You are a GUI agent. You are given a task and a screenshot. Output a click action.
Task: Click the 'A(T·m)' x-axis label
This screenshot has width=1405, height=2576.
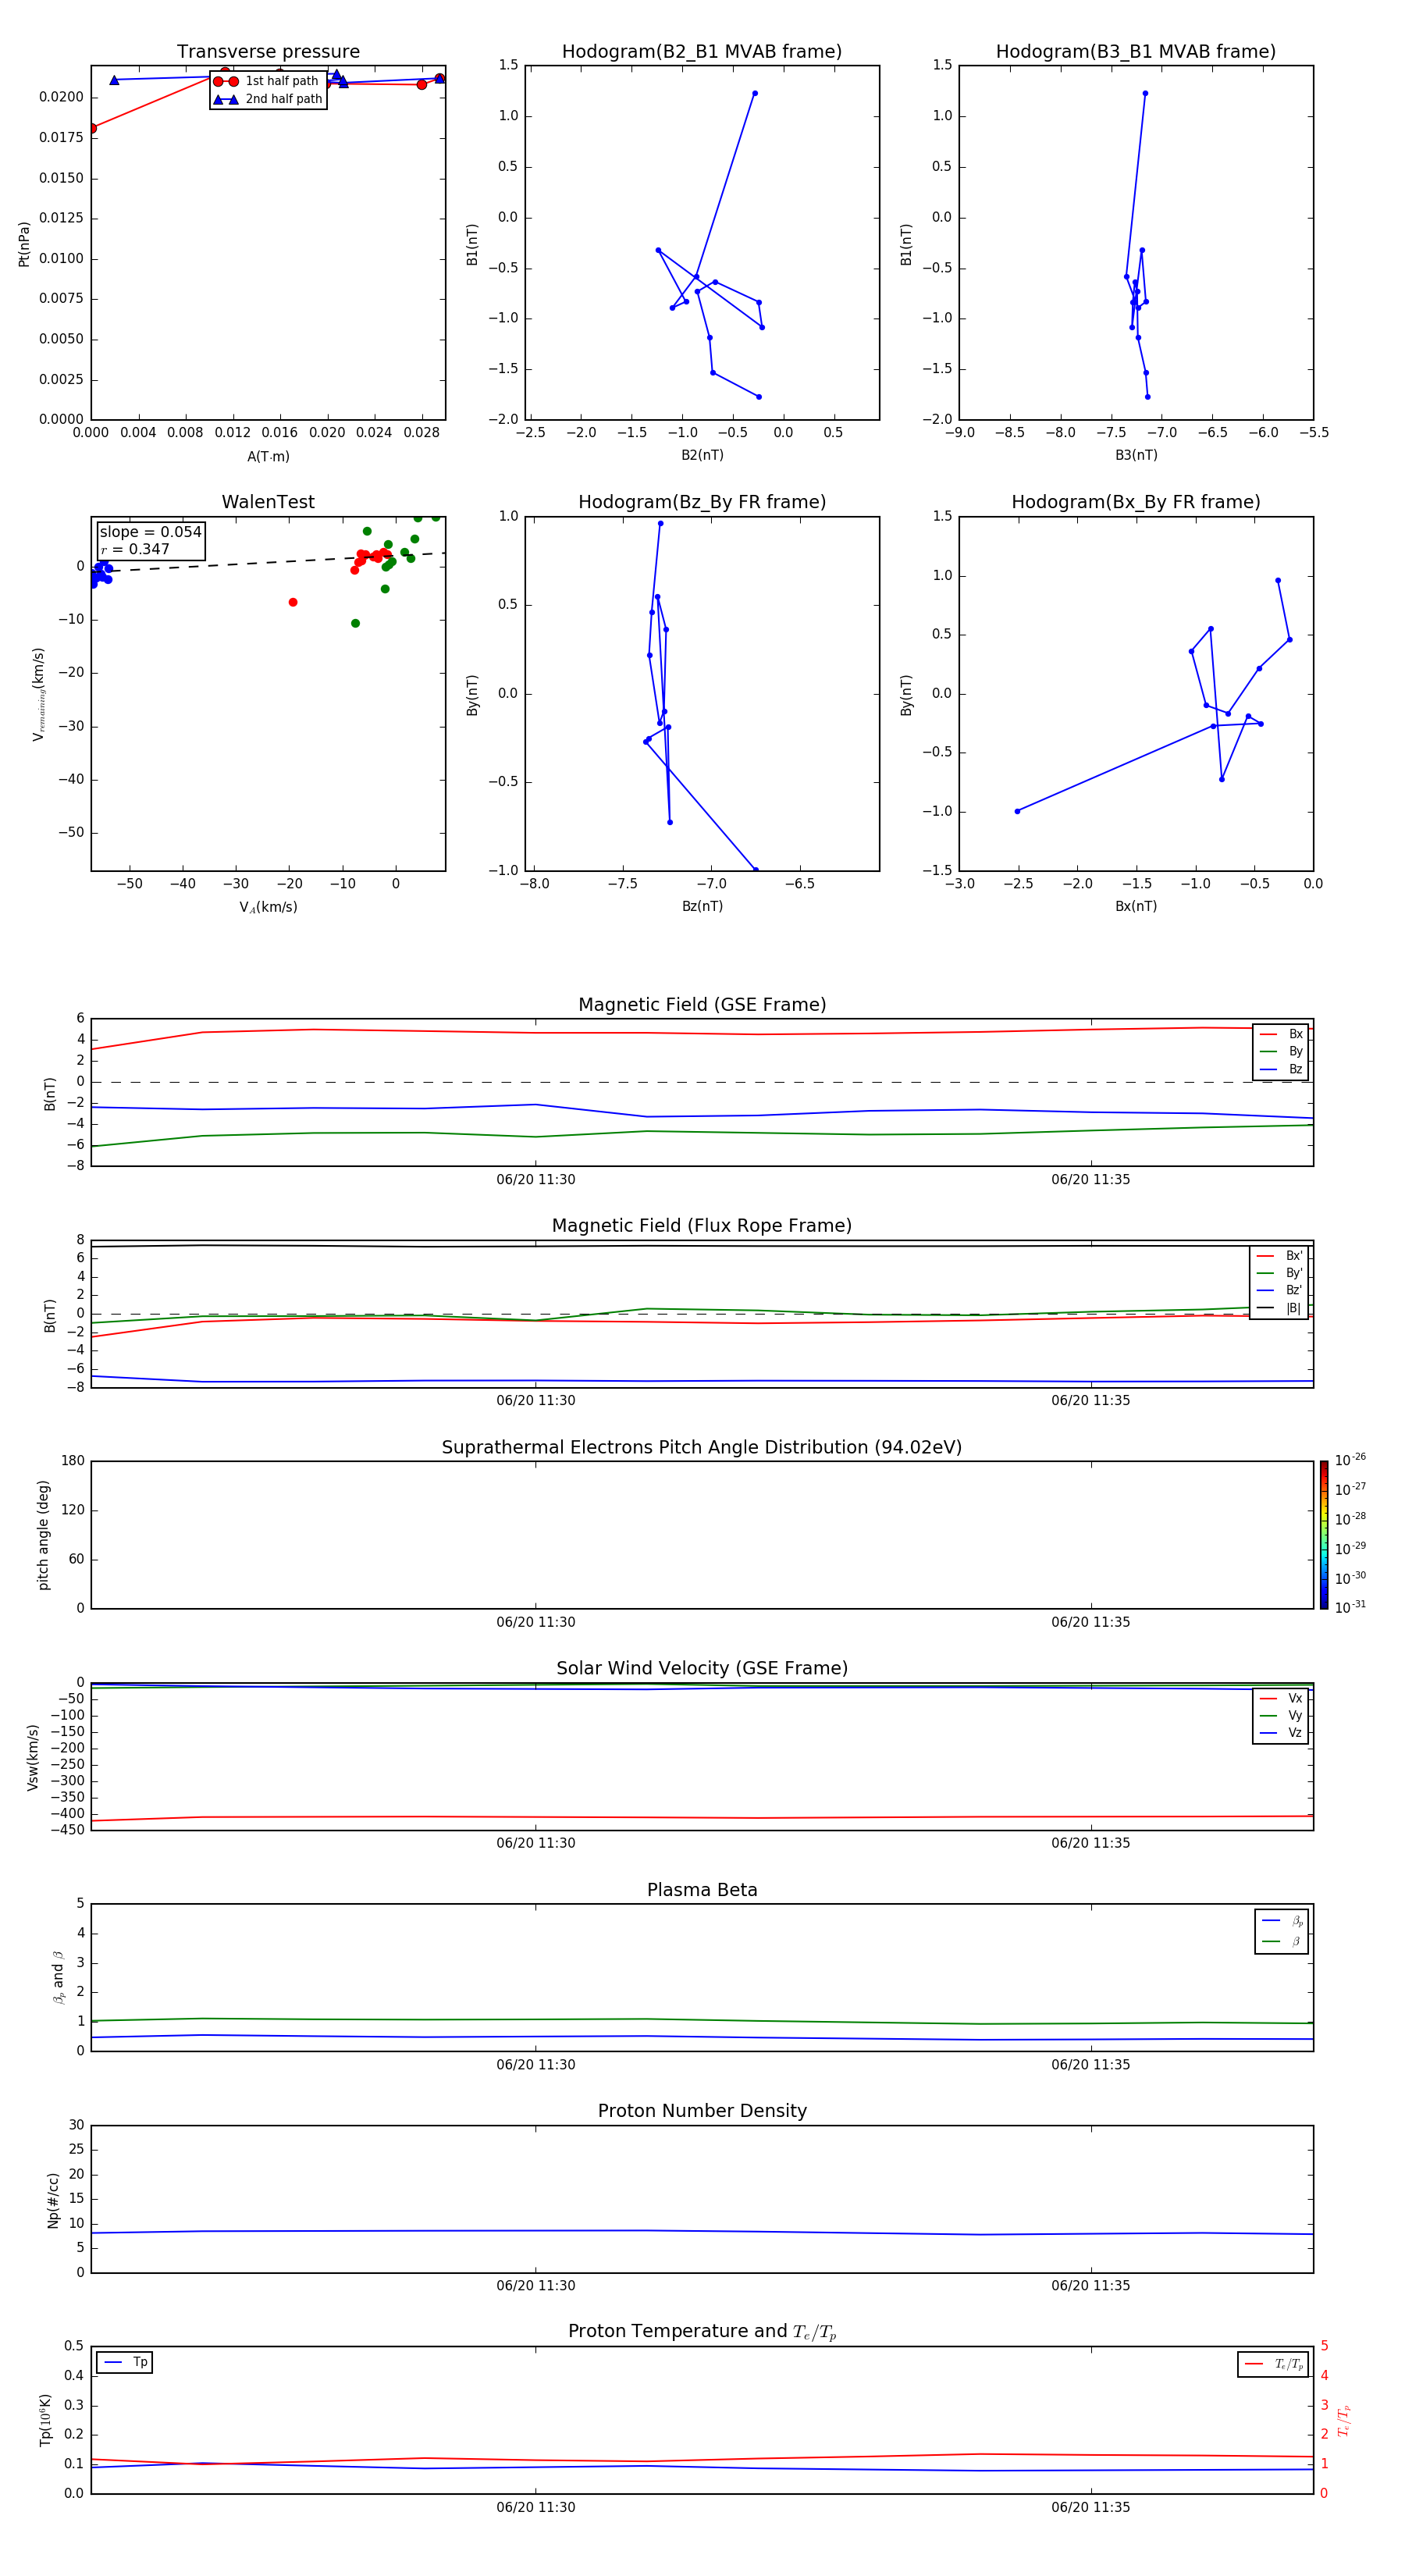(x=268, y=457)
